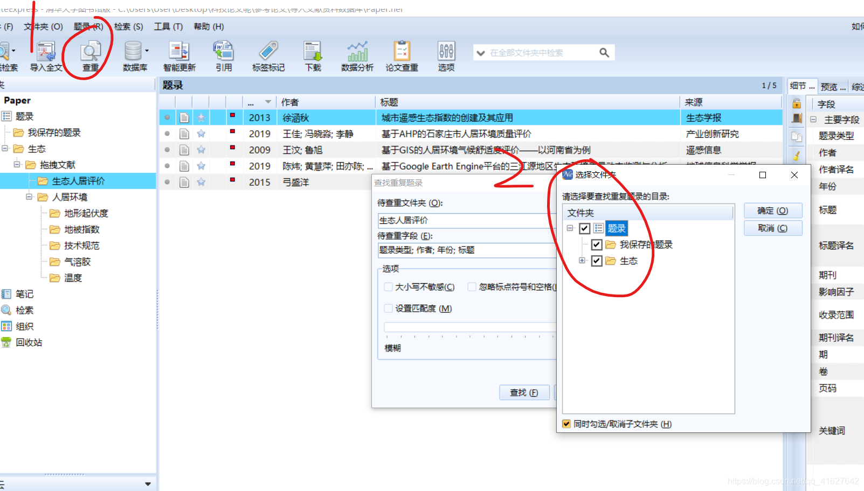Viewport: 864px width, 491px height.
Task: Collapse the 人居环境 folder
Action: coord(29,197)
